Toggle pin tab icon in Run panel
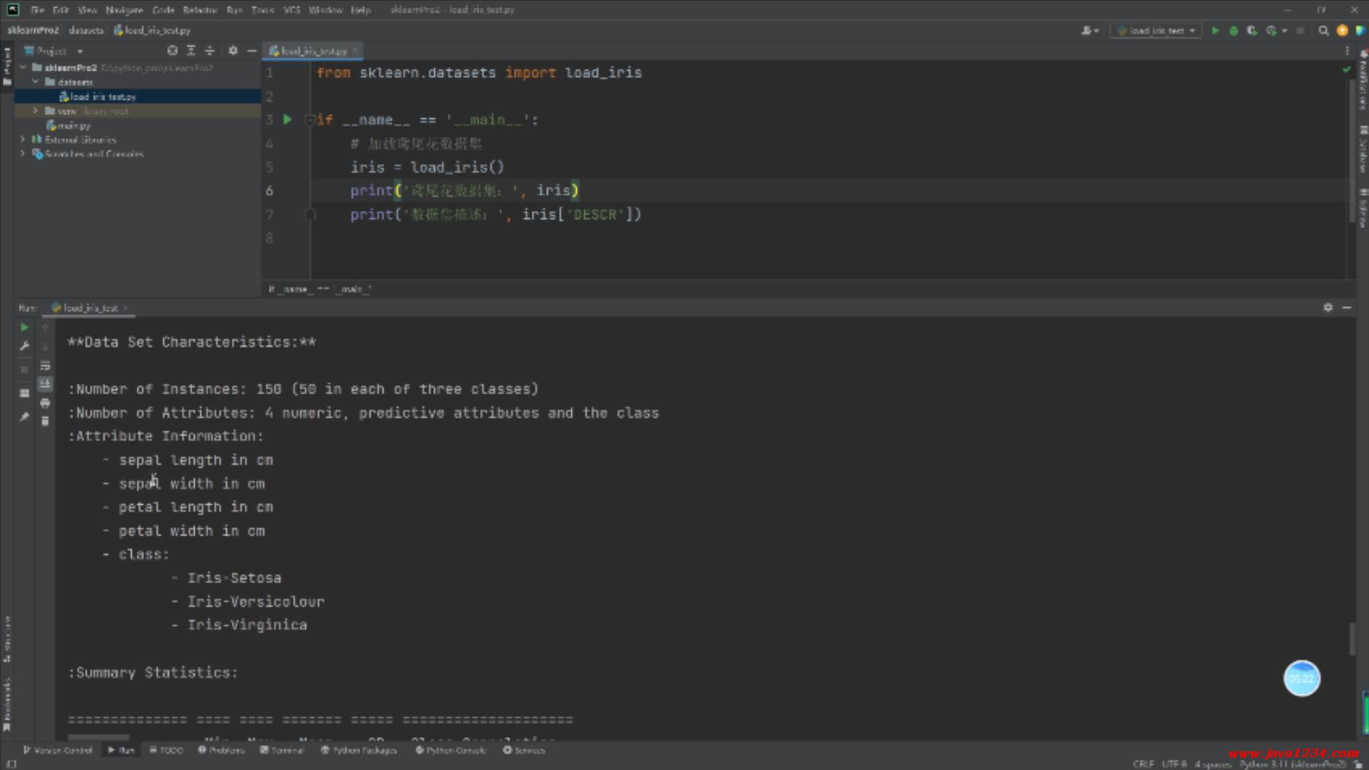 24,417
